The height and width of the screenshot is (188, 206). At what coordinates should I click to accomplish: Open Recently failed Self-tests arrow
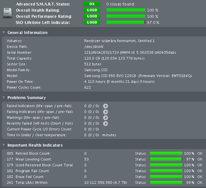point(106,124)
